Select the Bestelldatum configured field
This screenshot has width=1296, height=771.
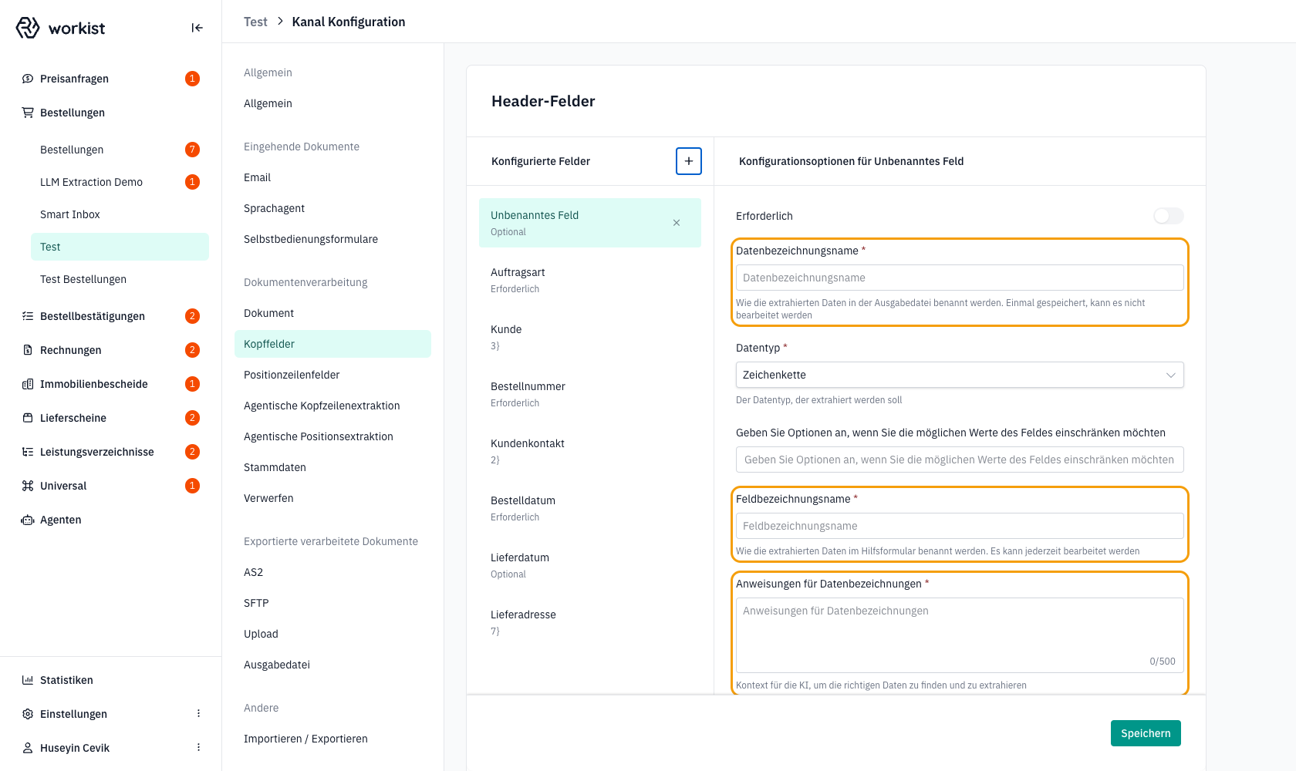590,508
